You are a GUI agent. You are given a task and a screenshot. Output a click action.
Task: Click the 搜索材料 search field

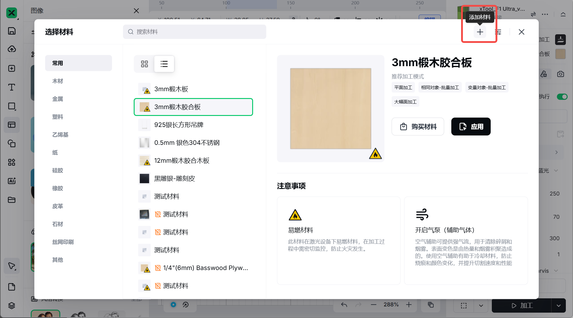click(x=195, y=32)
